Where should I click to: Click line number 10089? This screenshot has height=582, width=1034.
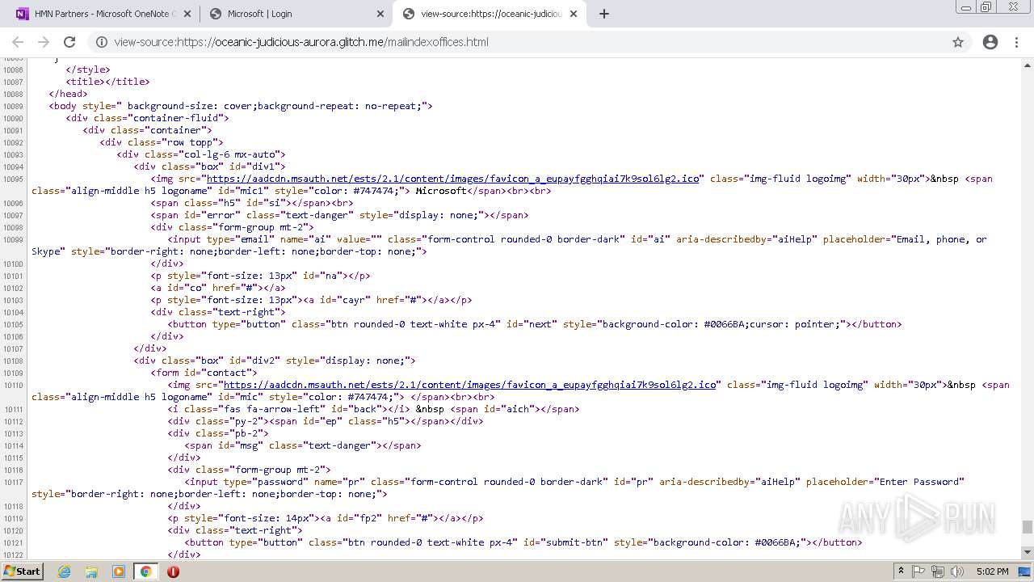pyautogui.click(x=13, y=107)
